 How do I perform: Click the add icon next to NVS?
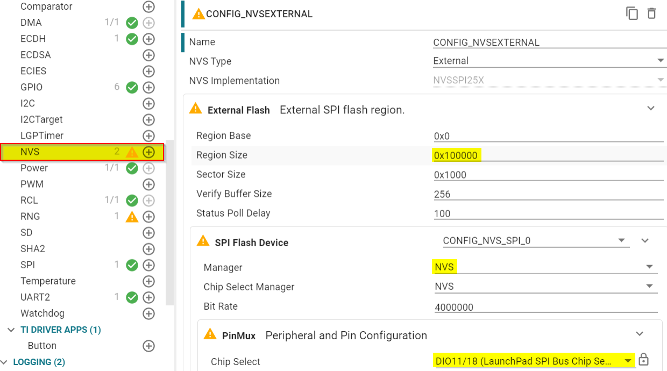pos(148,152)
